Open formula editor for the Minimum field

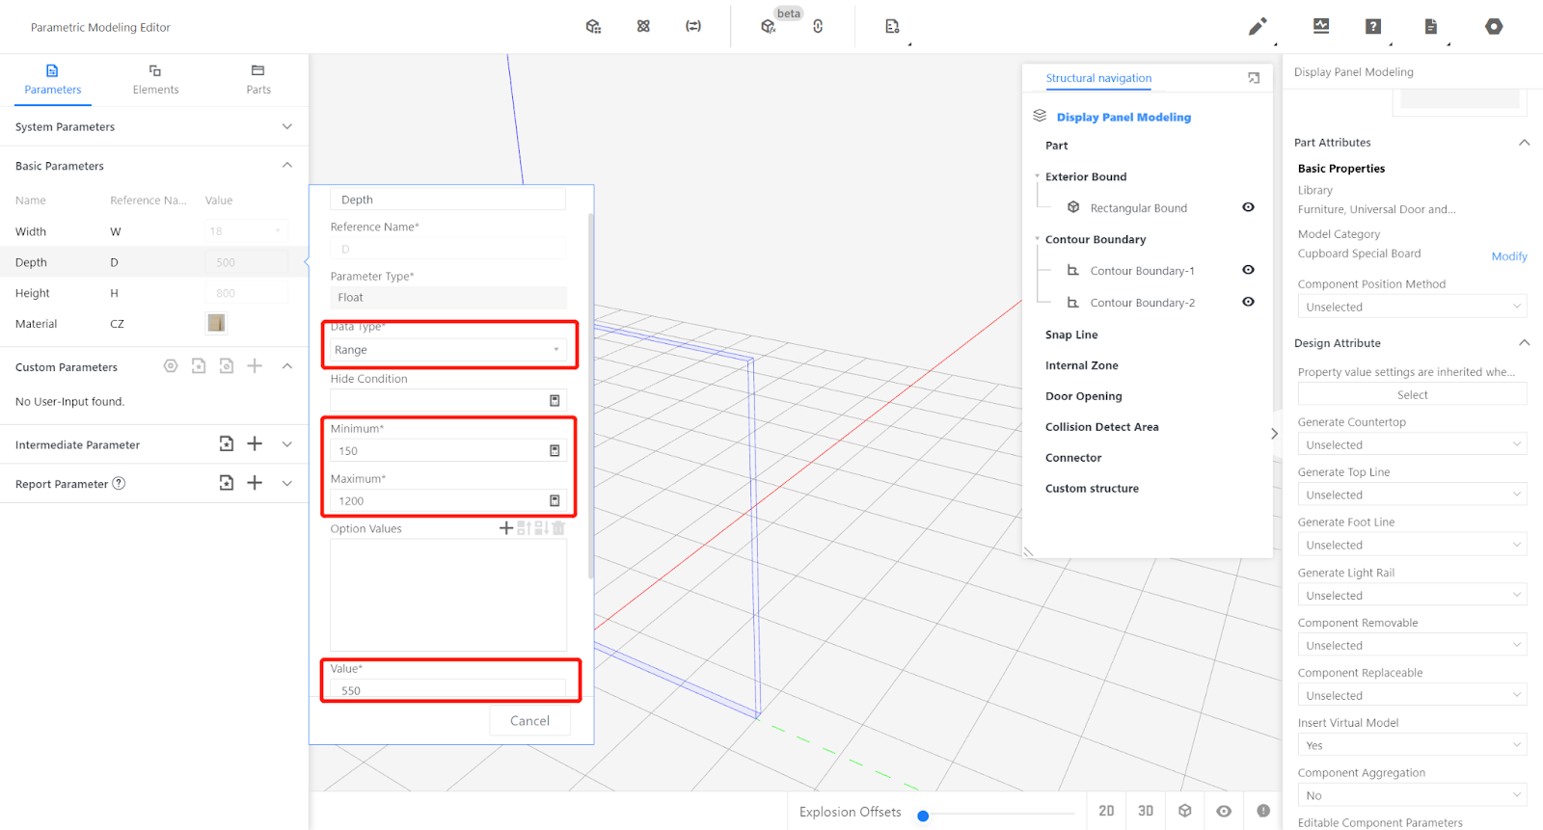click(x=555, y=451)
